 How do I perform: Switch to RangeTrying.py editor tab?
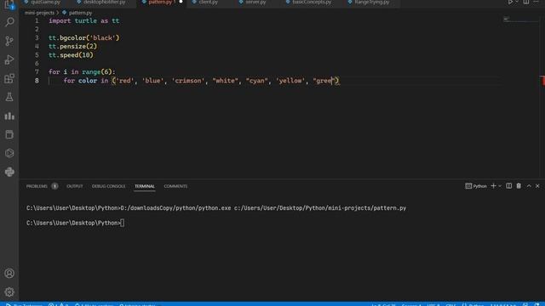point(371,2)
